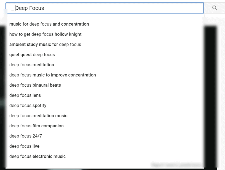Click the dark video area right of suggestions
Image resolution: width=225 pixels, height=170 pixels.
210,96
